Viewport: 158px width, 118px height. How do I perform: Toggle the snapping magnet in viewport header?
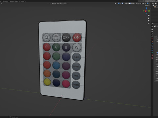pos(60,3)
